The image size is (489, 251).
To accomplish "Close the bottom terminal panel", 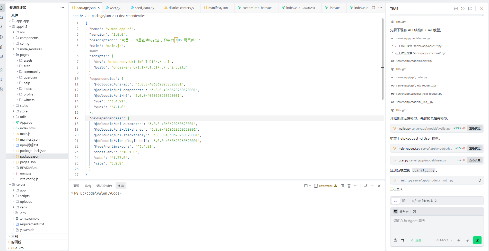I will point(379,186).
